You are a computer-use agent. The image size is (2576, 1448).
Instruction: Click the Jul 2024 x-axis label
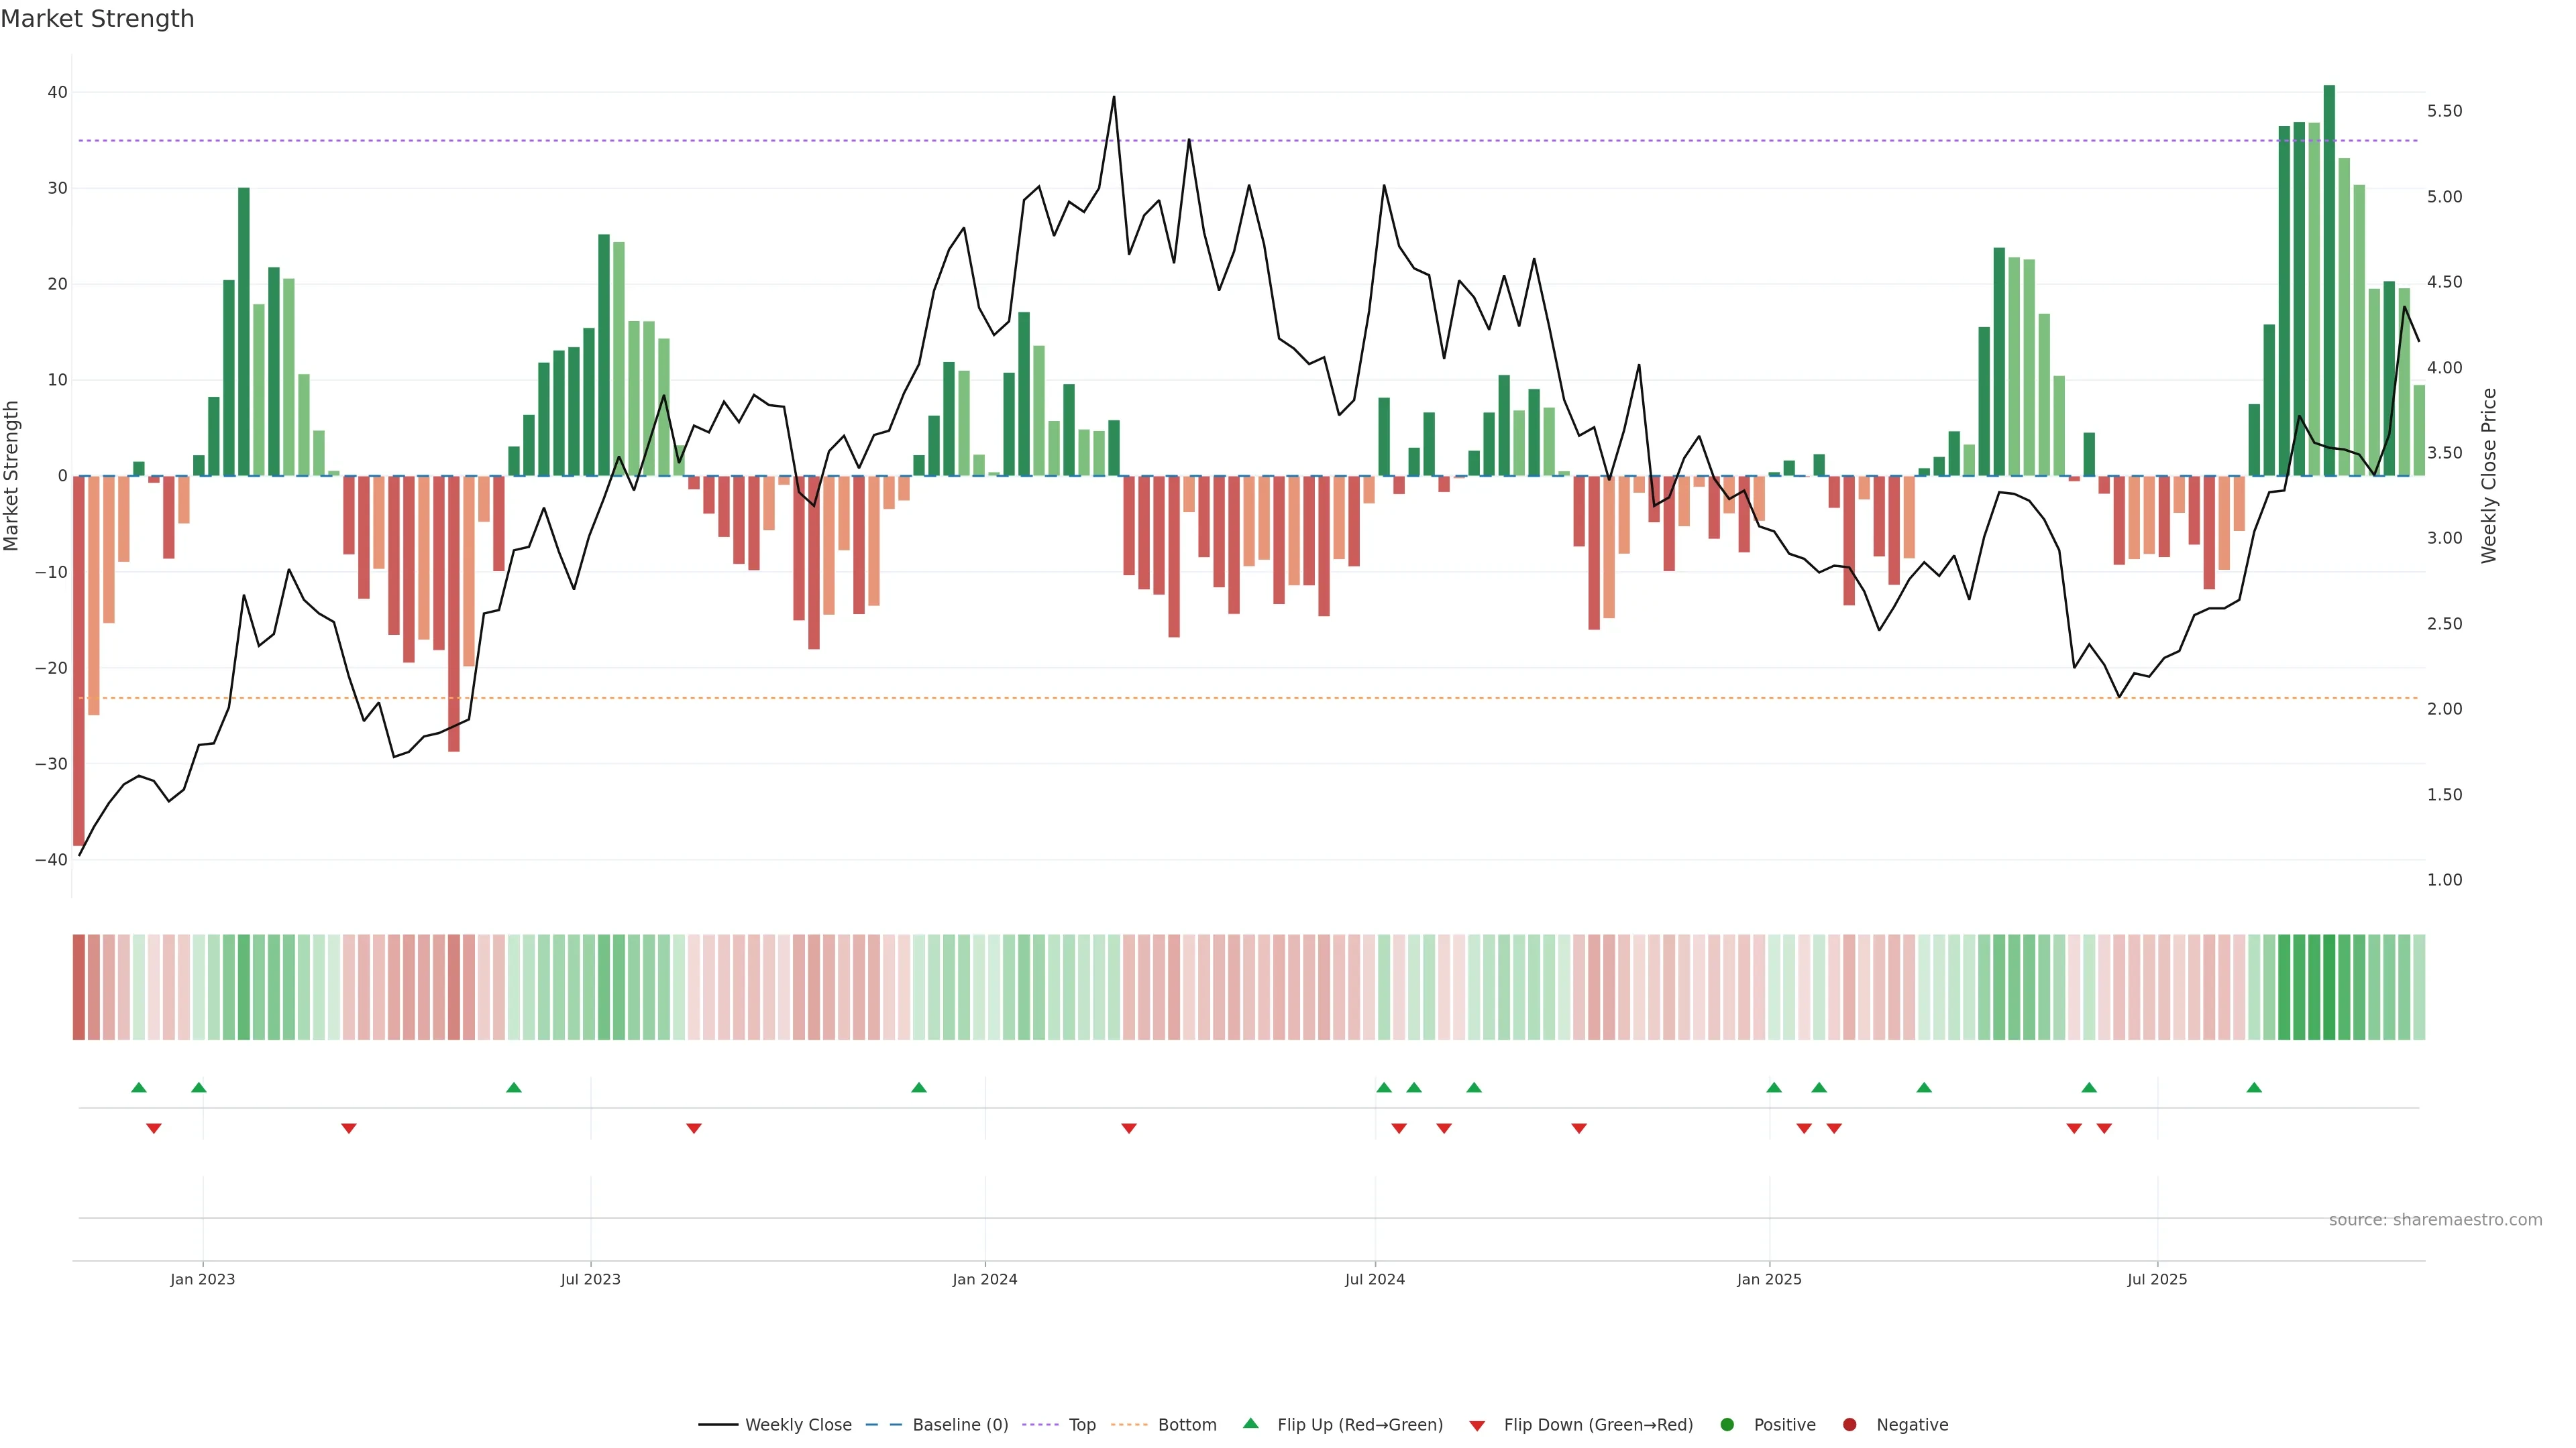click(1374, 1279)
